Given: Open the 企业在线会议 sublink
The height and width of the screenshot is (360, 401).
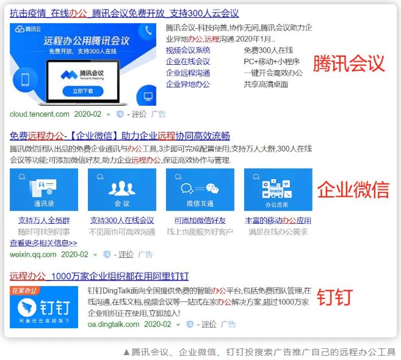Looking at the screenshot, I should [188, 62].
